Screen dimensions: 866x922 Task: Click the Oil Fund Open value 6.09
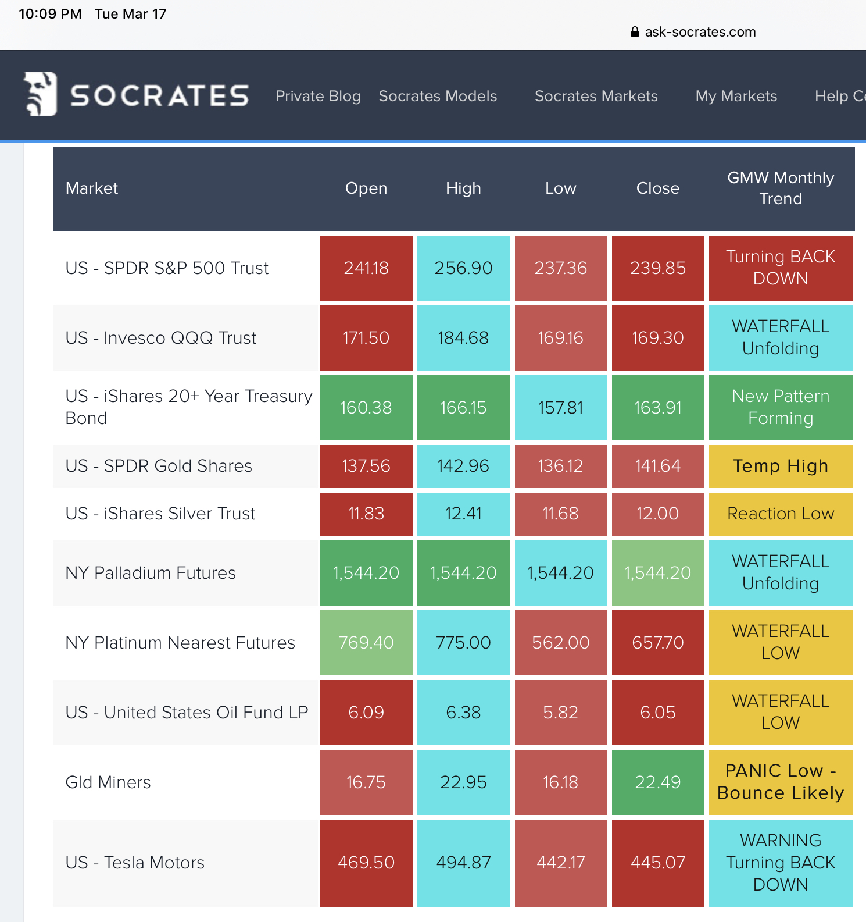coord(366,713)
